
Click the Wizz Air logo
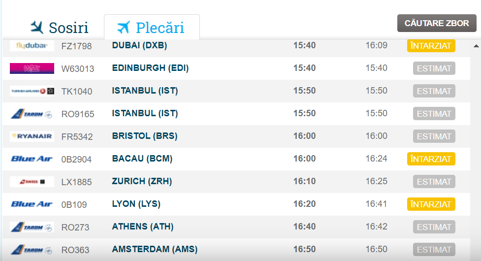tap(32, 68)
